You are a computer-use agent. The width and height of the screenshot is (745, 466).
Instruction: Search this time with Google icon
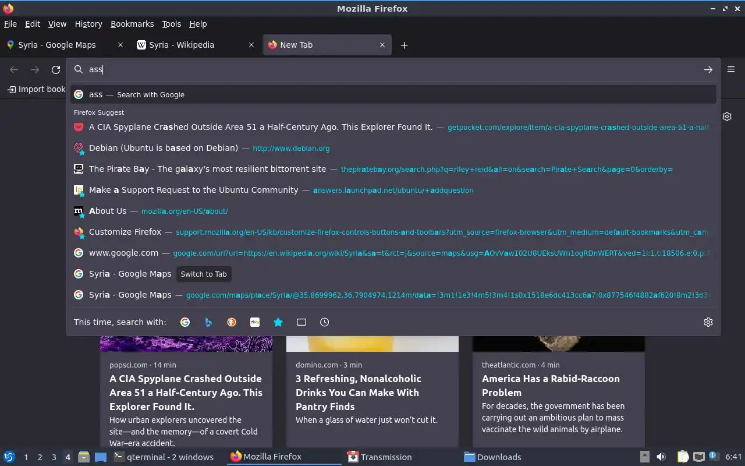coord(185,322)
